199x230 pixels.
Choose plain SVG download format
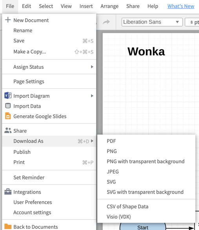[146, 182]
